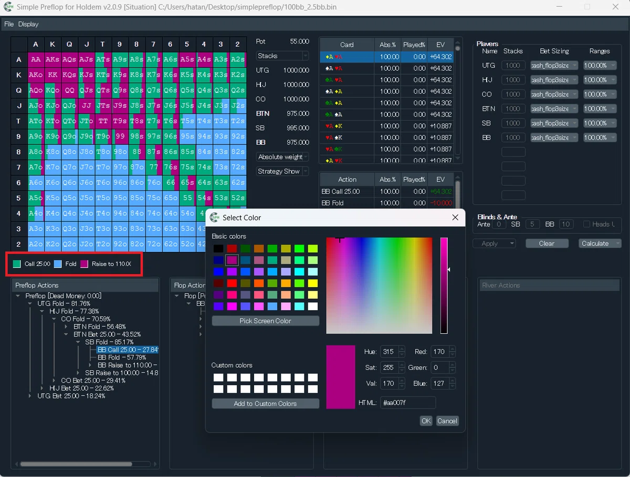
Task: Expand the SB Raise to 100.00 node
Action: point(78,373)
